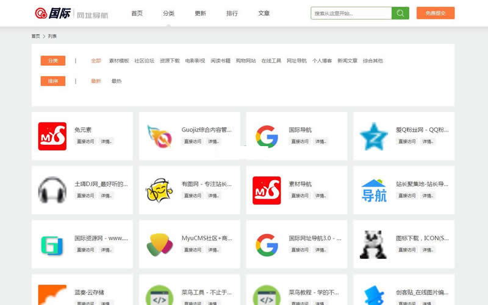Click the green G icon of 国际资源网

coord(52,245)
